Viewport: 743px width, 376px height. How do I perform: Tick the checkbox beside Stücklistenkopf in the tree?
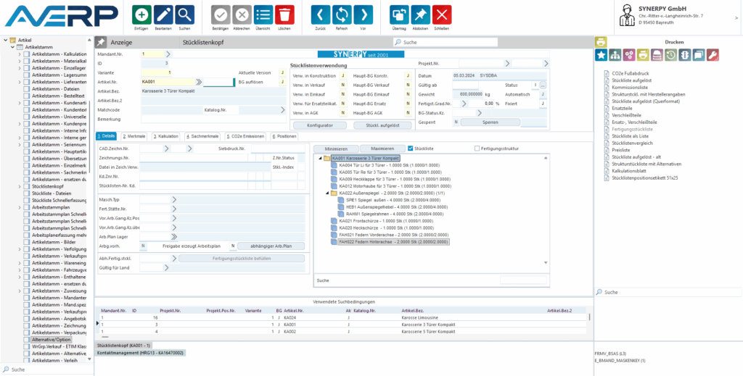pyautogui.click(x=26, y=186)
